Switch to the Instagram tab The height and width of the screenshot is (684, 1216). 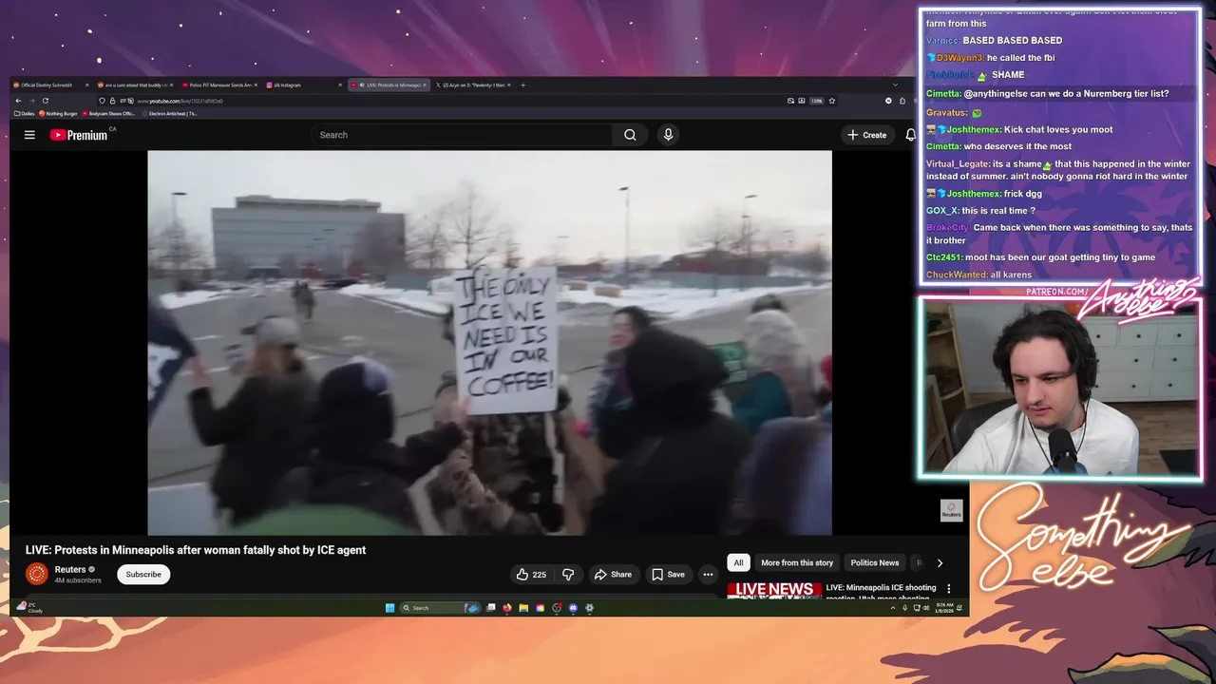coord(303,85)
